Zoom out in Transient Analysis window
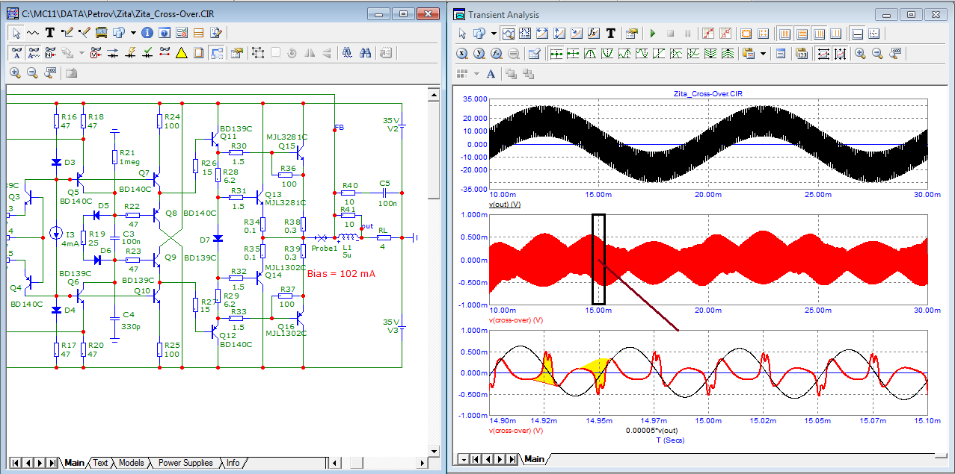955x474 pixels. [878, 54]
